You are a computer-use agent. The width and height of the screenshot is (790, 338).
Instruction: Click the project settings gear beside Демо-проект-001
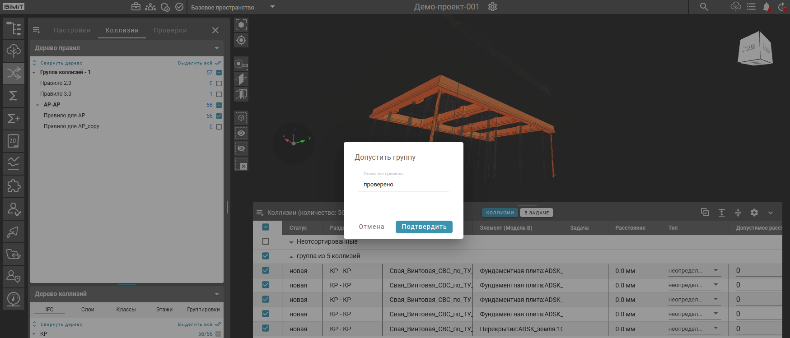click(493, 7)
